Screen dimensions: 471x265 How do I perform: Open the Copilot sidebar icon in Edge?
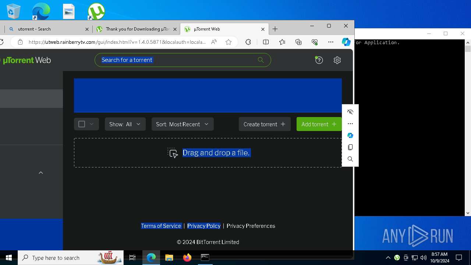point(346,42)
